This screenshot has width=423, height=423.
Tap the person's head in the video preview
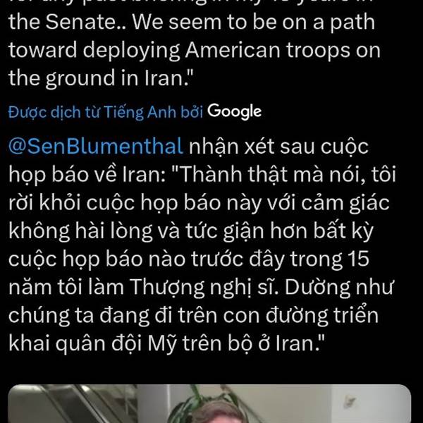(214, 412)
